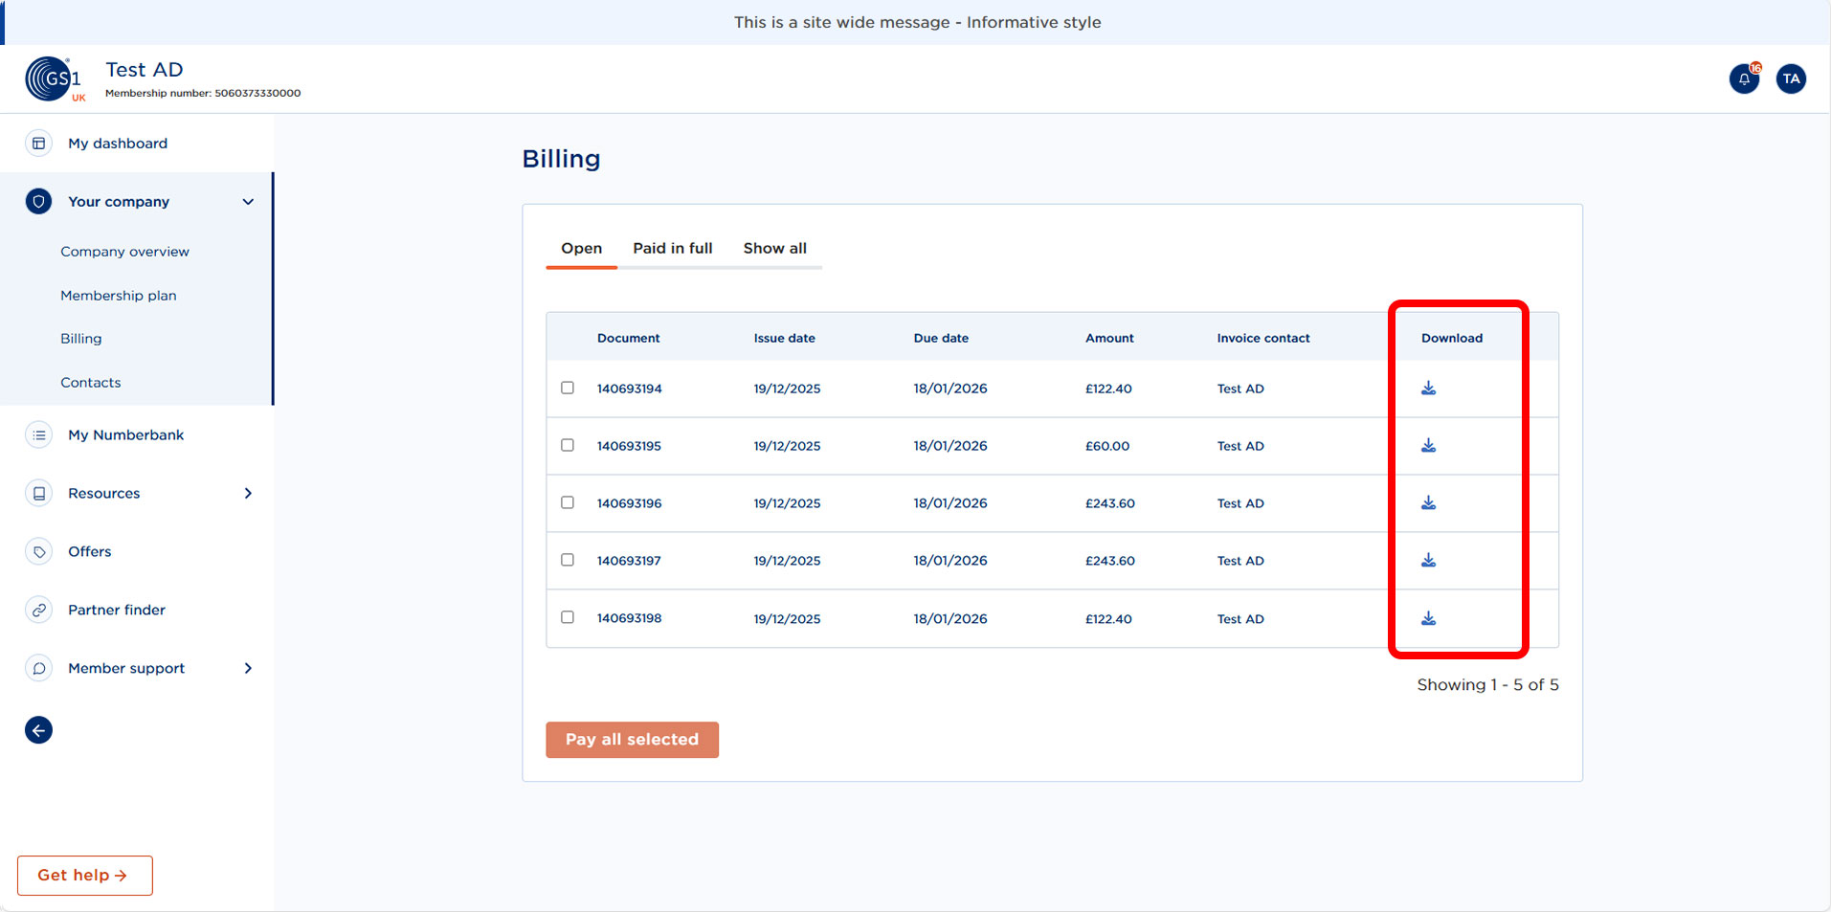1831x912 pixels.
Task: Open the My dashboard panel icon
Action: pyautogui.click(x=38, y=143)
